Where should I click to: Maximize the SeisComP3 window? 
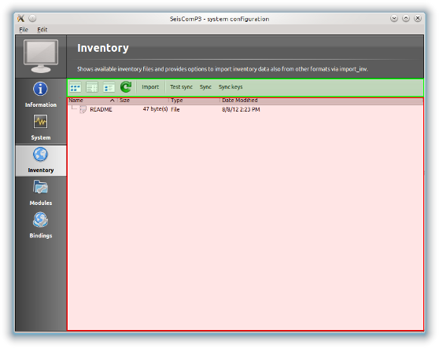click(x=406, y=18)
